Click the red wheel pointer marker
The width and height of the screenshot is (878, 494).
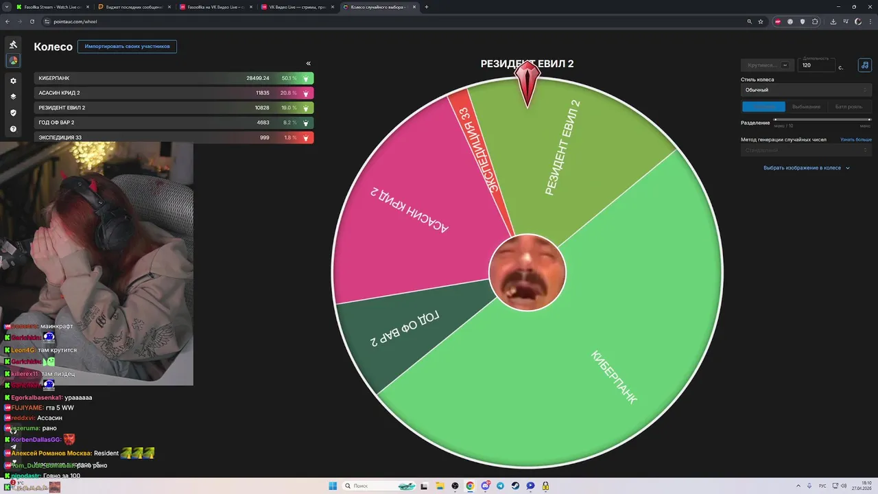click(x=527, y=84)
